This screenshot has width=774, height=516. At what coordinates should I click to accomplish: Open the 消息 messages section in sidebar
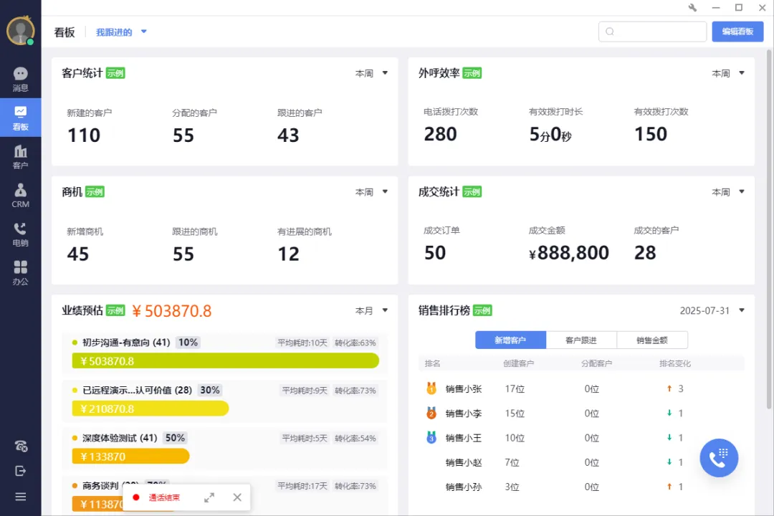(x=20, y=79)
